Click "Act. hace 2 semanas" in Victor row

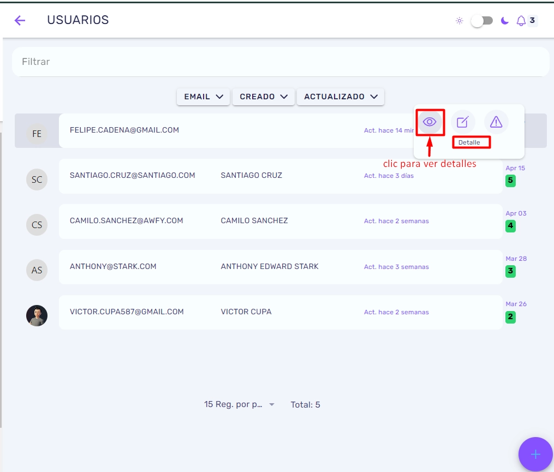tap(396, 312)
